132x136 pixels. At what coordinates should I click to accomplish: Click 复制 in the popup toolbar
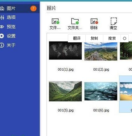[x=94, y=38]
